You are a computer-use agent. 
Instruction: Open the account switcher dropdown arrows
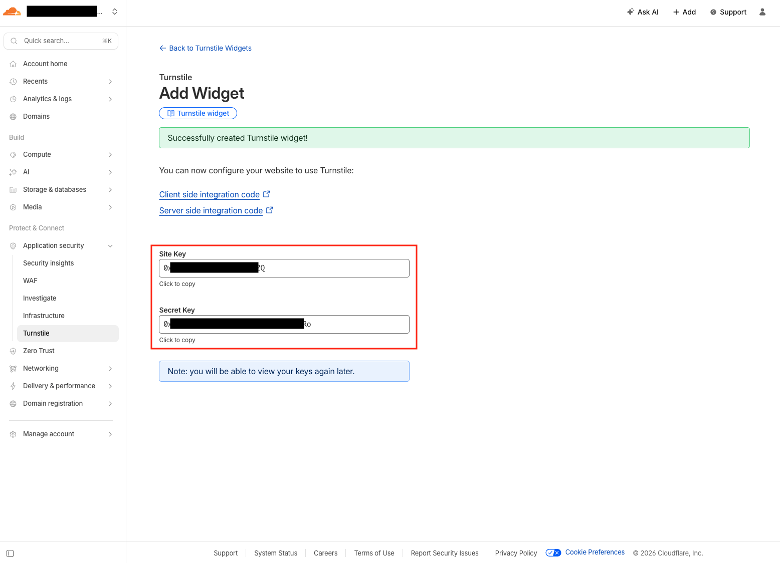coord(115,12)
